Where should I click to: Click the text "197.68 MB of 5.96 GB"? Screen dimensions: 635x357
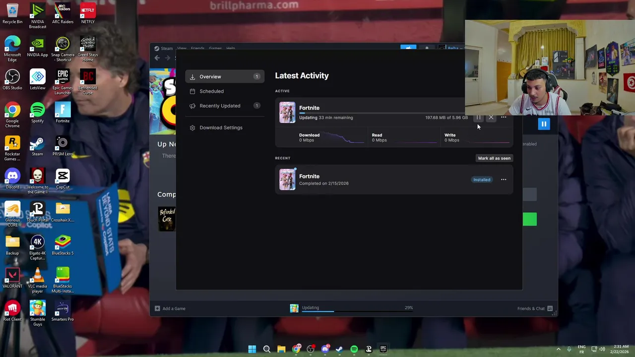(x=446, y=118)
